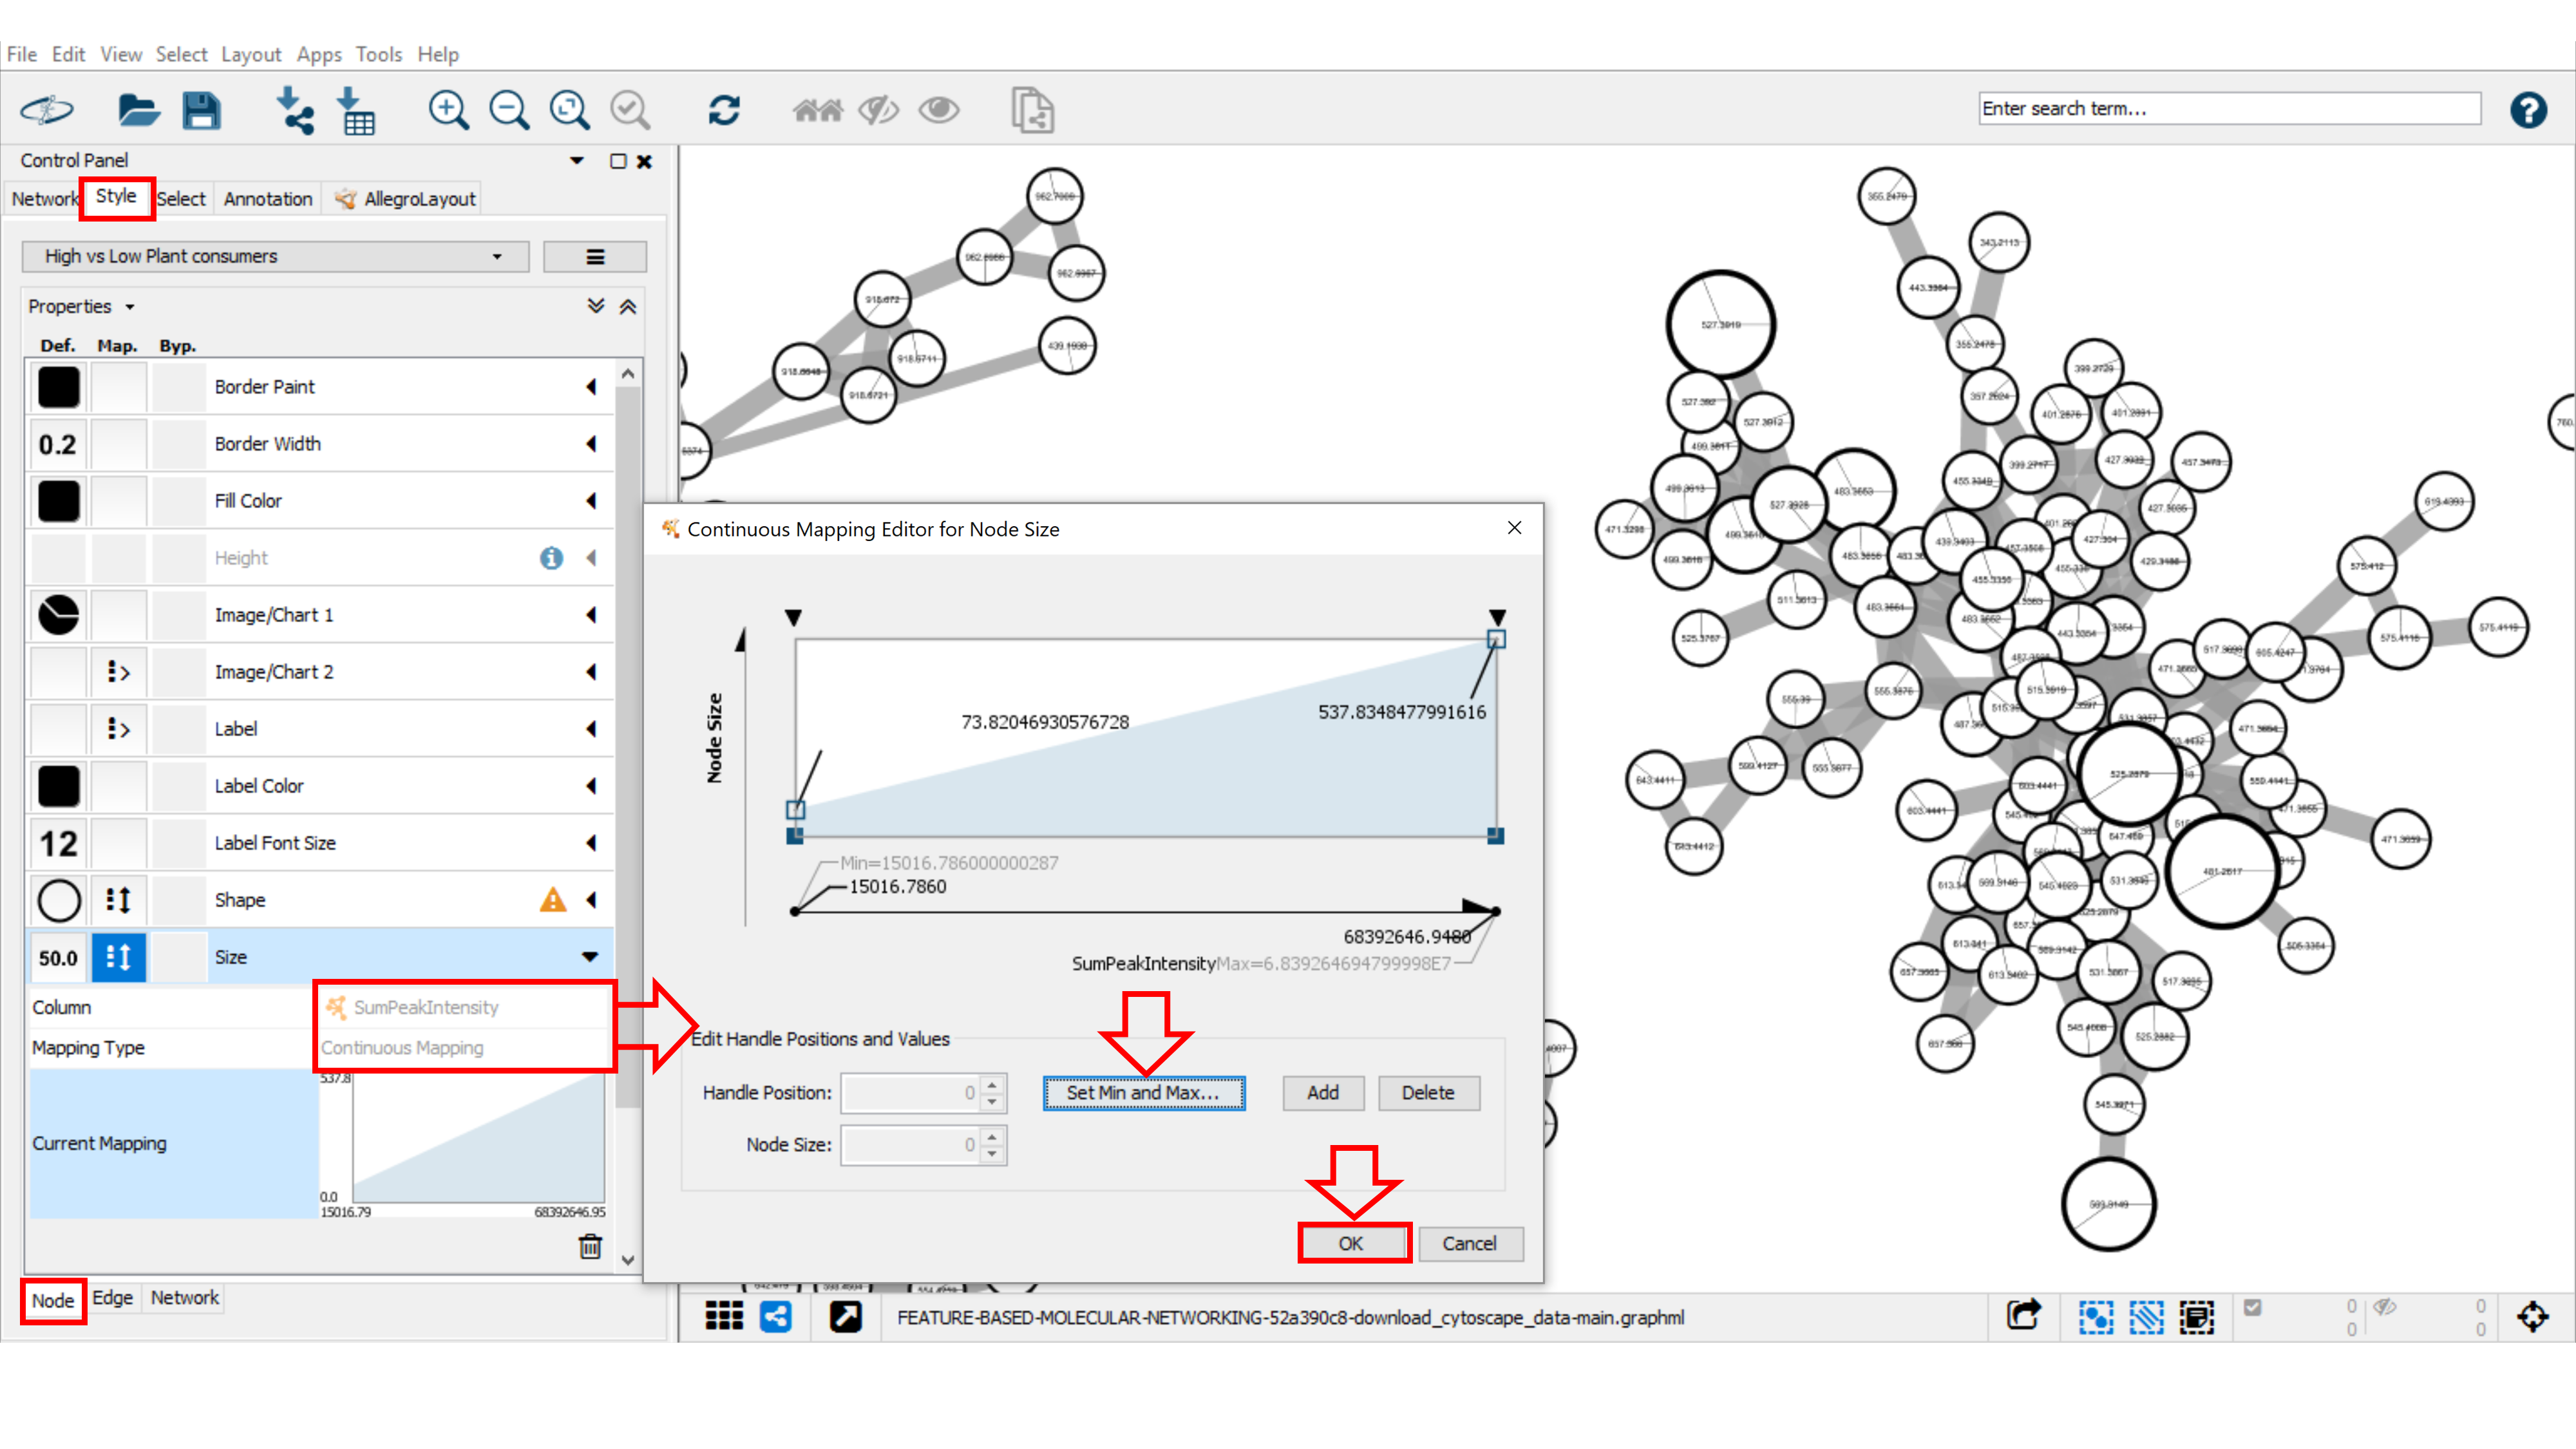The width and height of the screenshot is (2576, 1449).
Task: Toggle the Label mapping column cell
Action: 119,729
